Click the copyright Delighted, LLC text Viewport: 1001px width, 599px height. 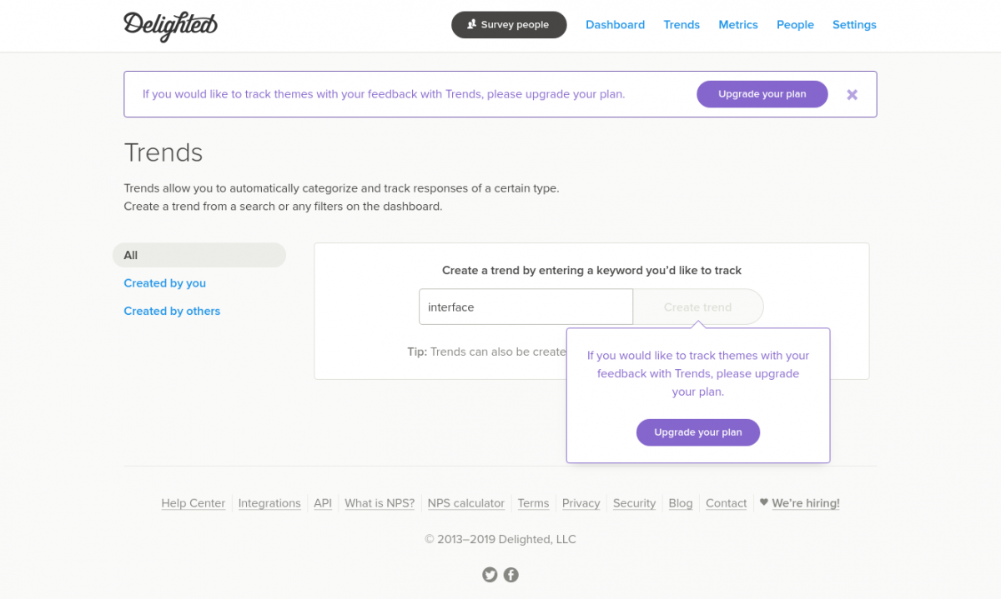coord(500,539)
